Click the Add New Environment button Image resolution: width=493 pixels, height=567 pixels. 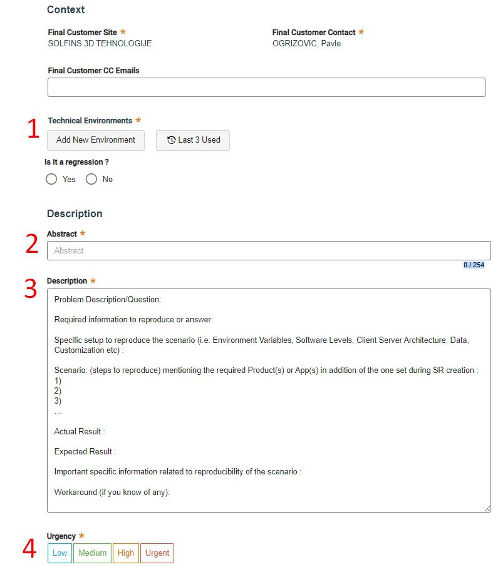tap(95, 140)
